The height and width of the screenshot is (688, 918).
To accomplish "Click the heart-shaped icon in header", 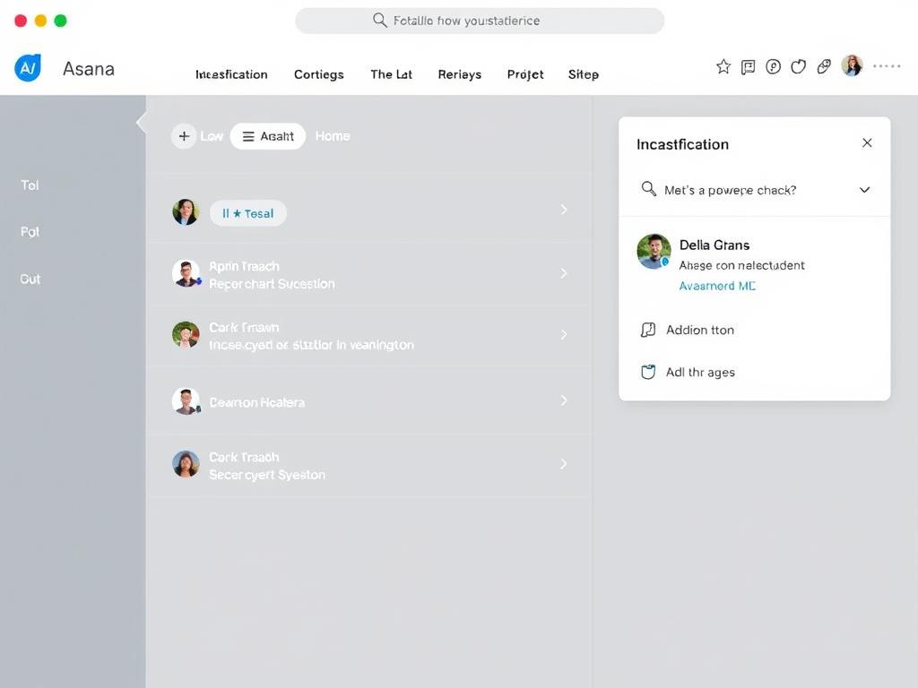I will 798,66.
